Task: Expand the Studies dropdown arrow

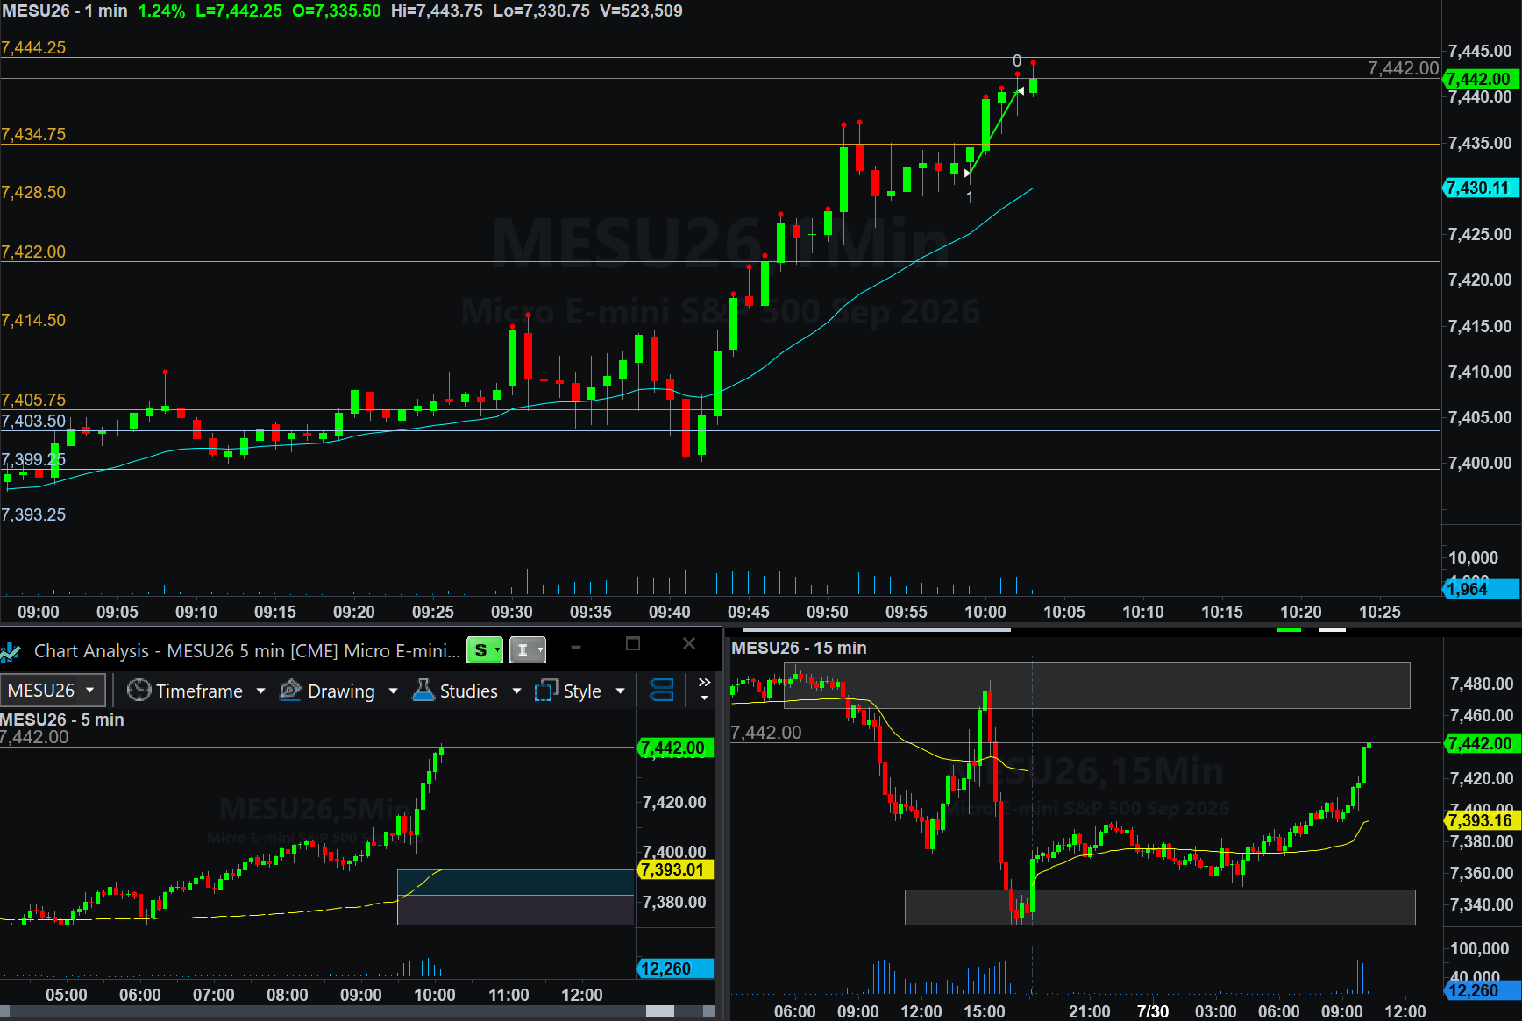Action: (516, 691)
